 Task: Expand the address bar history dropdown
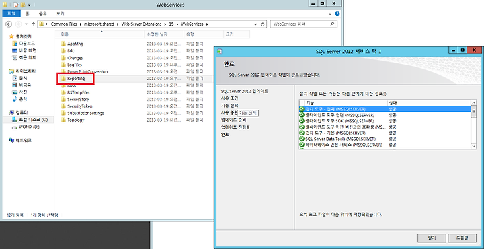[x=255, y=24]
